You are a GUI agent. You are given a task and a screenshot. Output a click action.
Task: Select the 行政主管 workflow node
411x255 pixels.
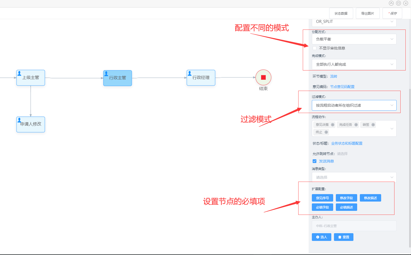point(118,78)
